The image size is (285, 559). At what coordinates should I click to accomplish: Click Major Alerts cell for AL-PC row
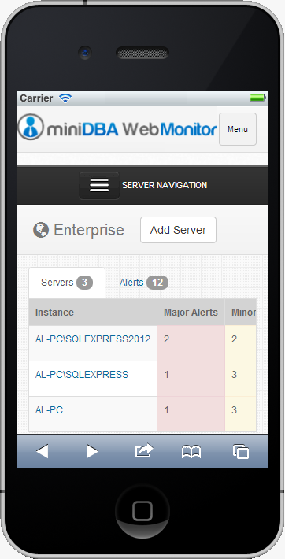point(191,414)
